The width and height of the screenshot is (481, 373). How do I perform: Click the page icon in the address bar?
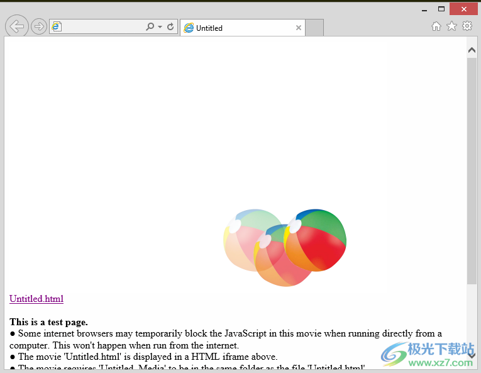coord(57,27)
